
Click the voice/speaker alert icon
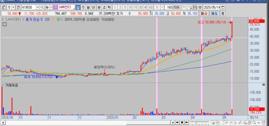[47, 7]
